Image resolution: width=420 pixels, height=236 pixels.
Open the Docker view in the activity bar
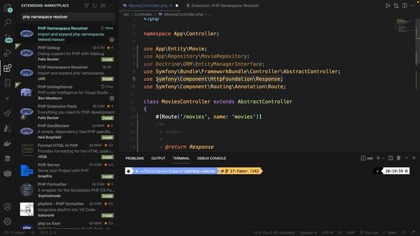tap(7, 144)
